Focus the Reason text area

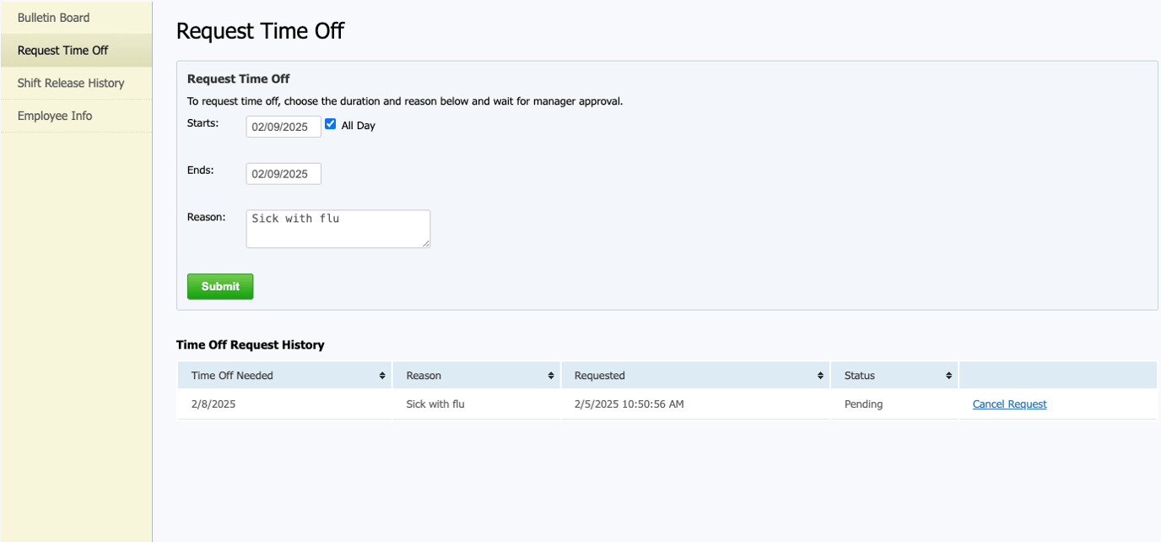click(337, 229)
